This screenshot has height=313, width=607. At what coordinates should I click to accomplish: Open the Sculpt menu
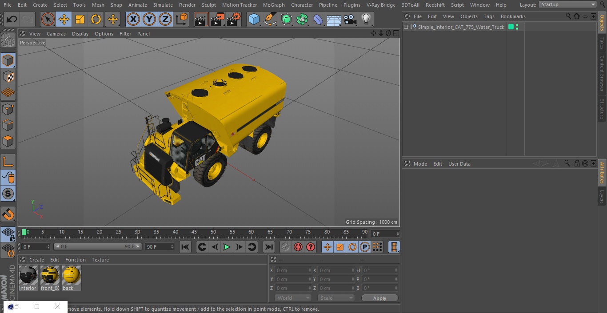(208, 5)
